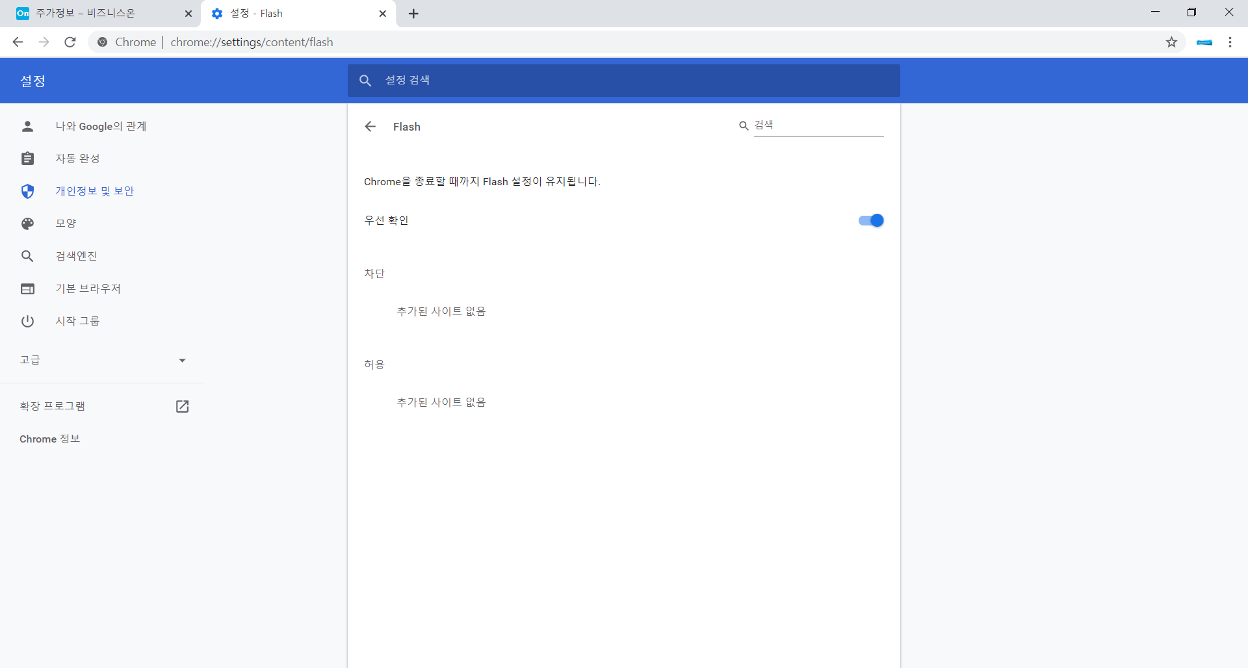Click the Chrome site info icon in the address bar
This screenshot has height=668, width=1248.
coord(102,42)
